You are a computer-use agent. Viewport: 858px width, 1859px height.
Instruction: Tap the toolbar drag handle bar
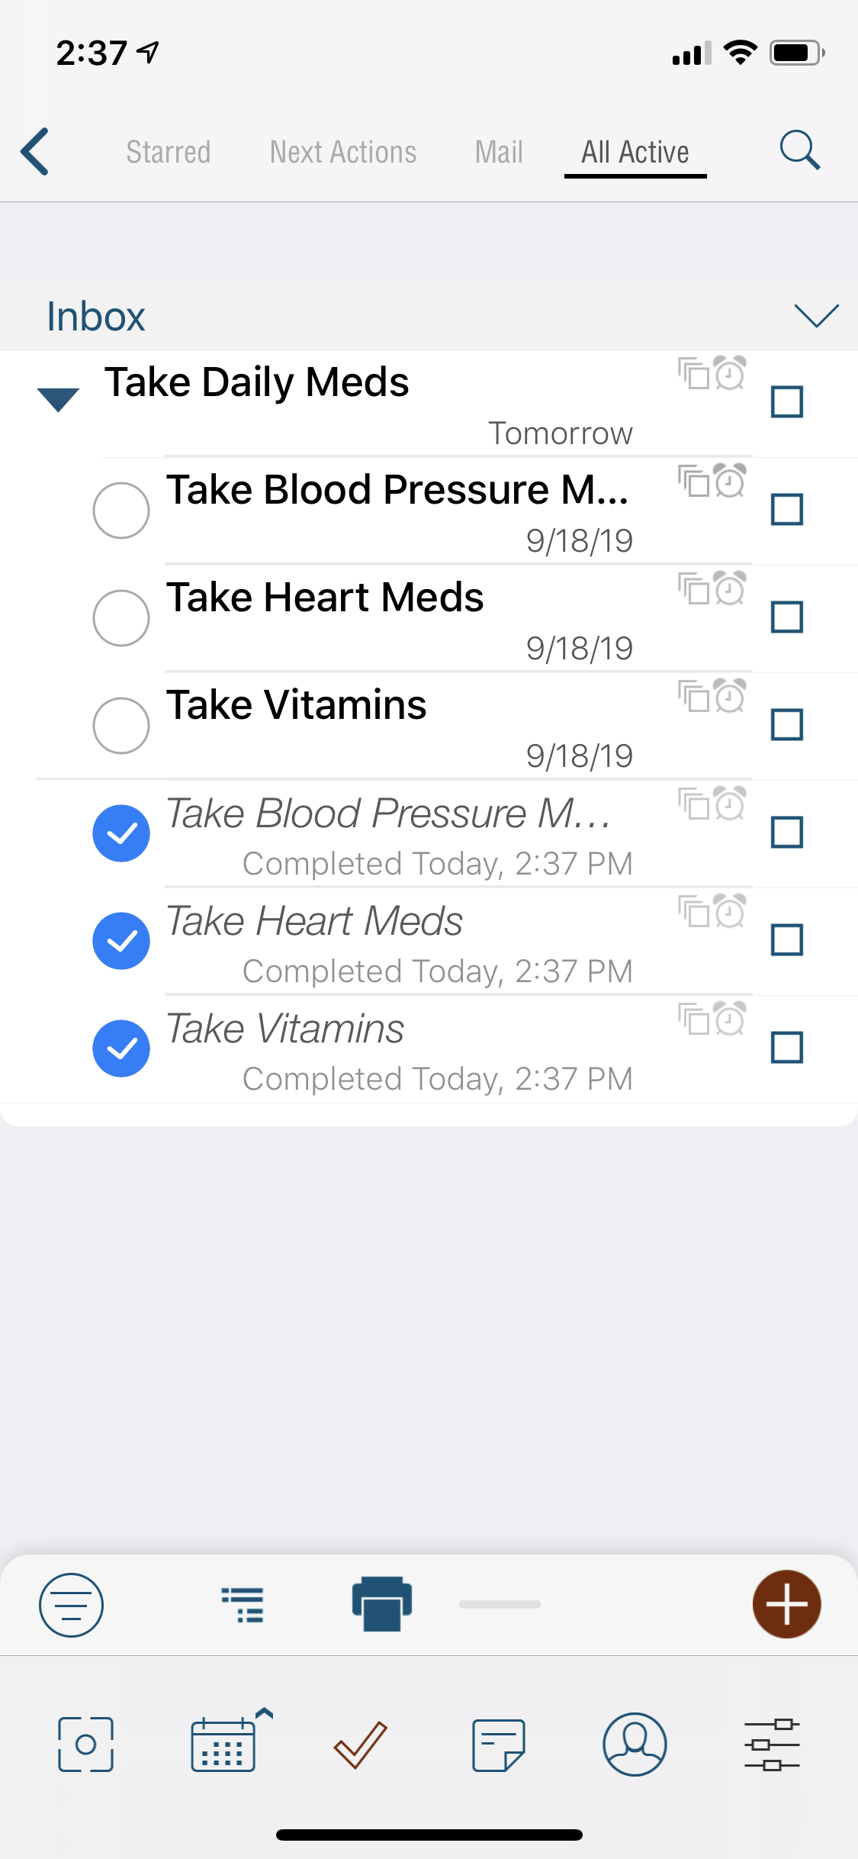(500, 1604)
